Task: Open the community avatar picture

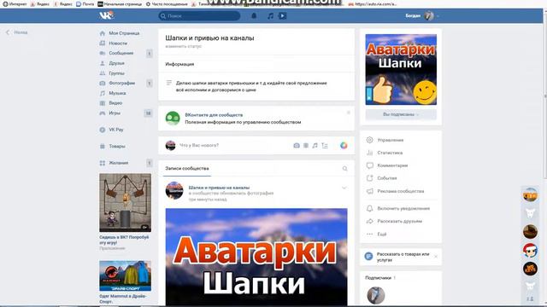Action: coord(401,69)
